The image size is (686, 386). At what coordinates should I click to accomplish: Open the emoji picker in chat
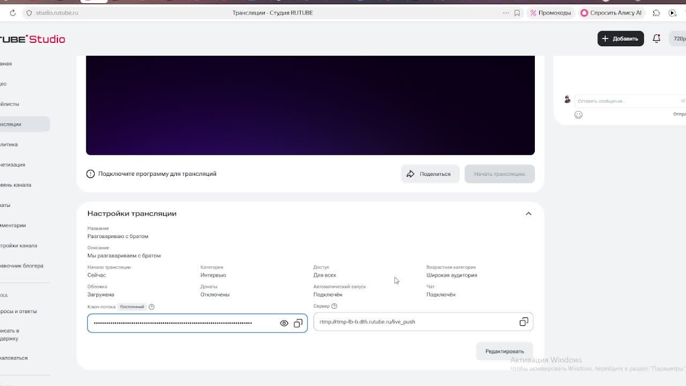(x=578, y=115)
